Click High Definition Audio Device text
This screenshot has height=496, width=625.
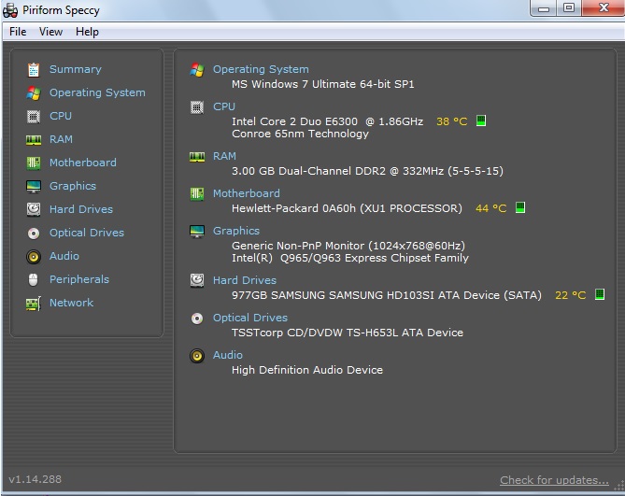[x=307, y=370]
